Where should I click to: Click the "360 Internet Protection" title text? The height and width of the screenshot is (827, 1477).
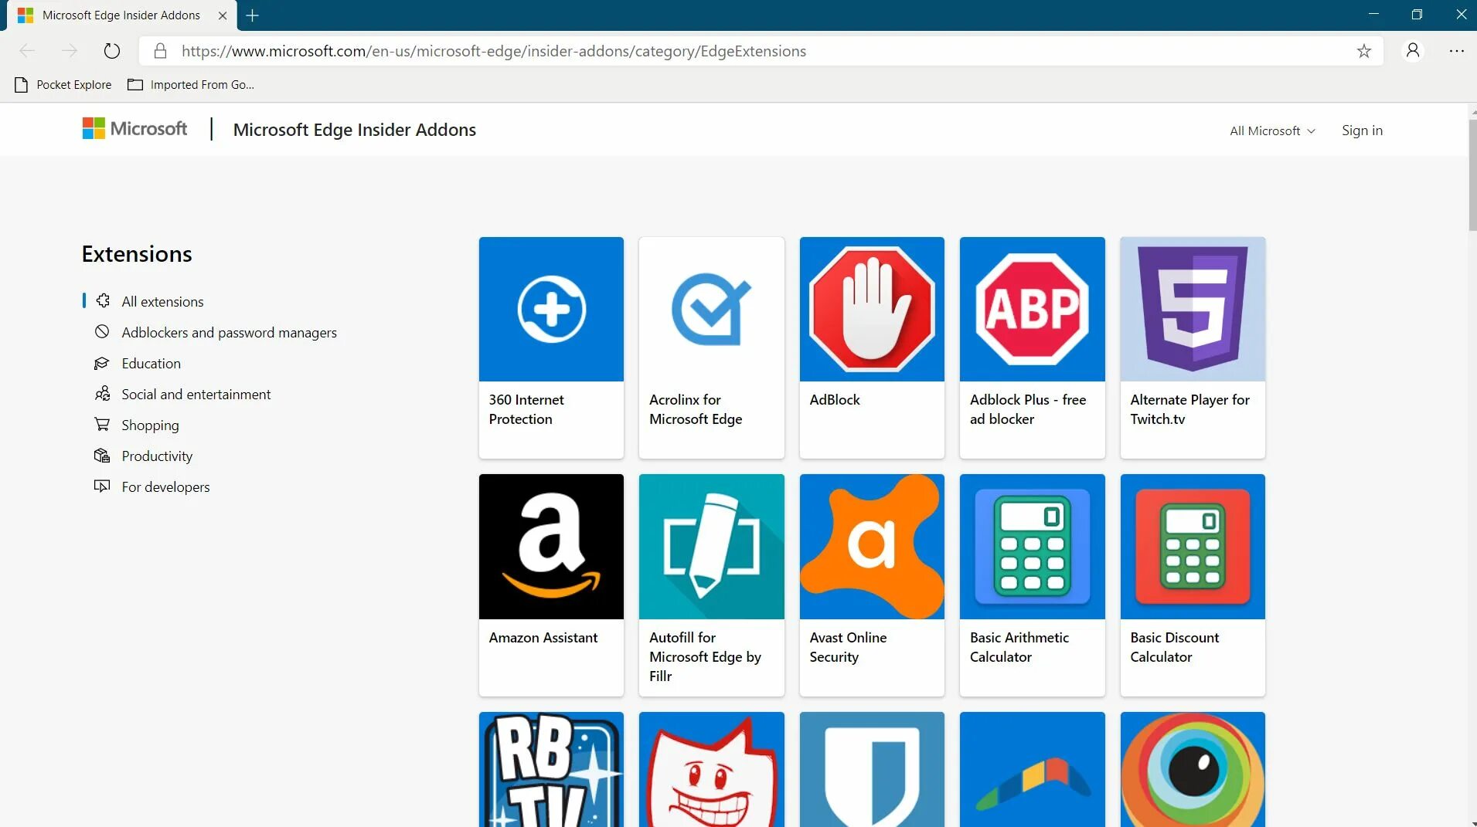coord(526,409)
